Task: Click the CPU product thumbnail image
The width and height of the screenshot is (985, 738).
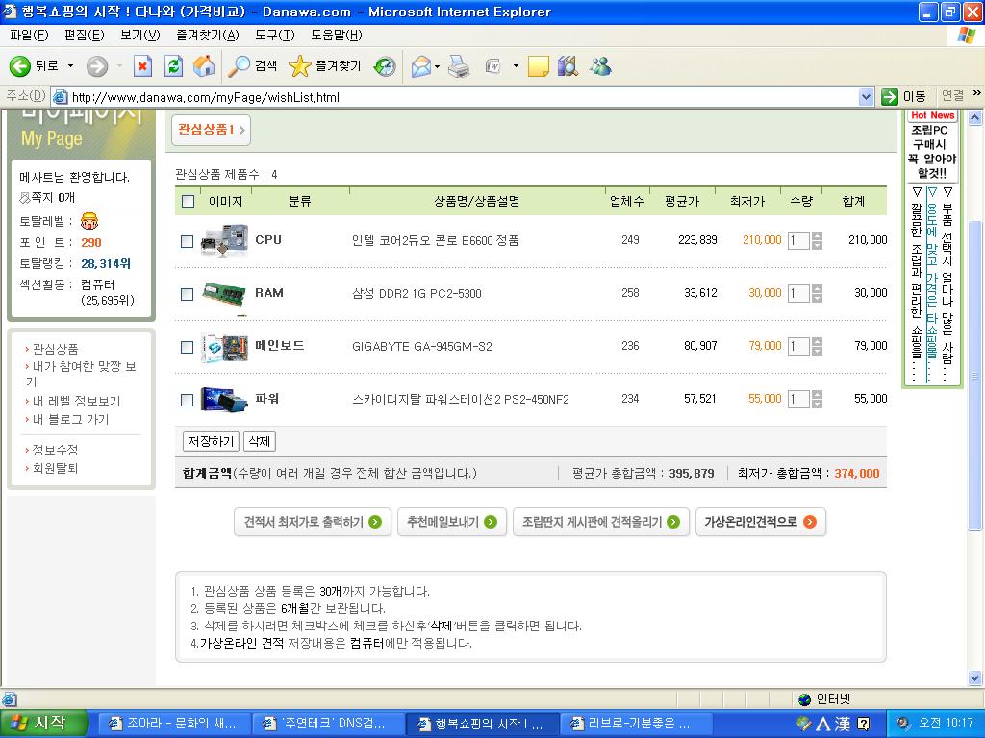Action: point(224,240)
